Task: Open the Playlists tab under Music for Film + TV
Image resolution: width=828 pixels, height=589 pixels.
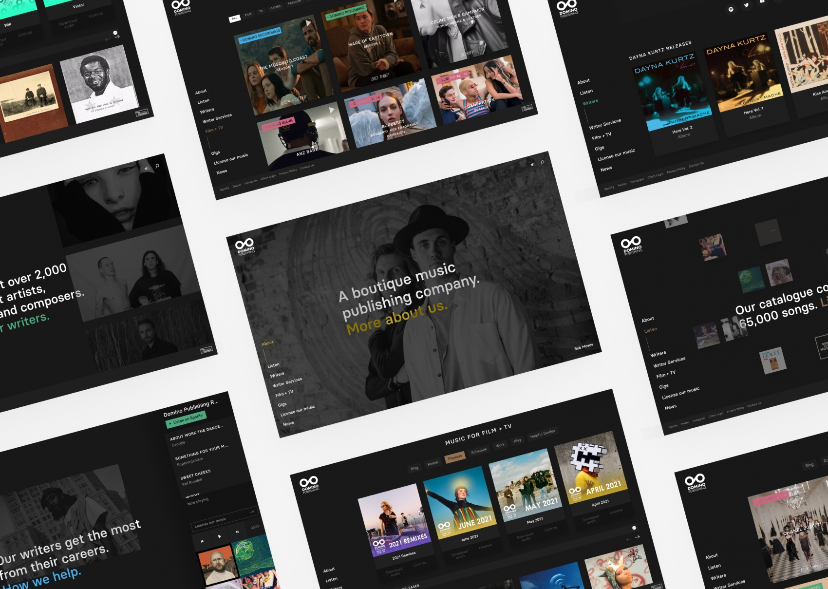Action: (455, 457)
